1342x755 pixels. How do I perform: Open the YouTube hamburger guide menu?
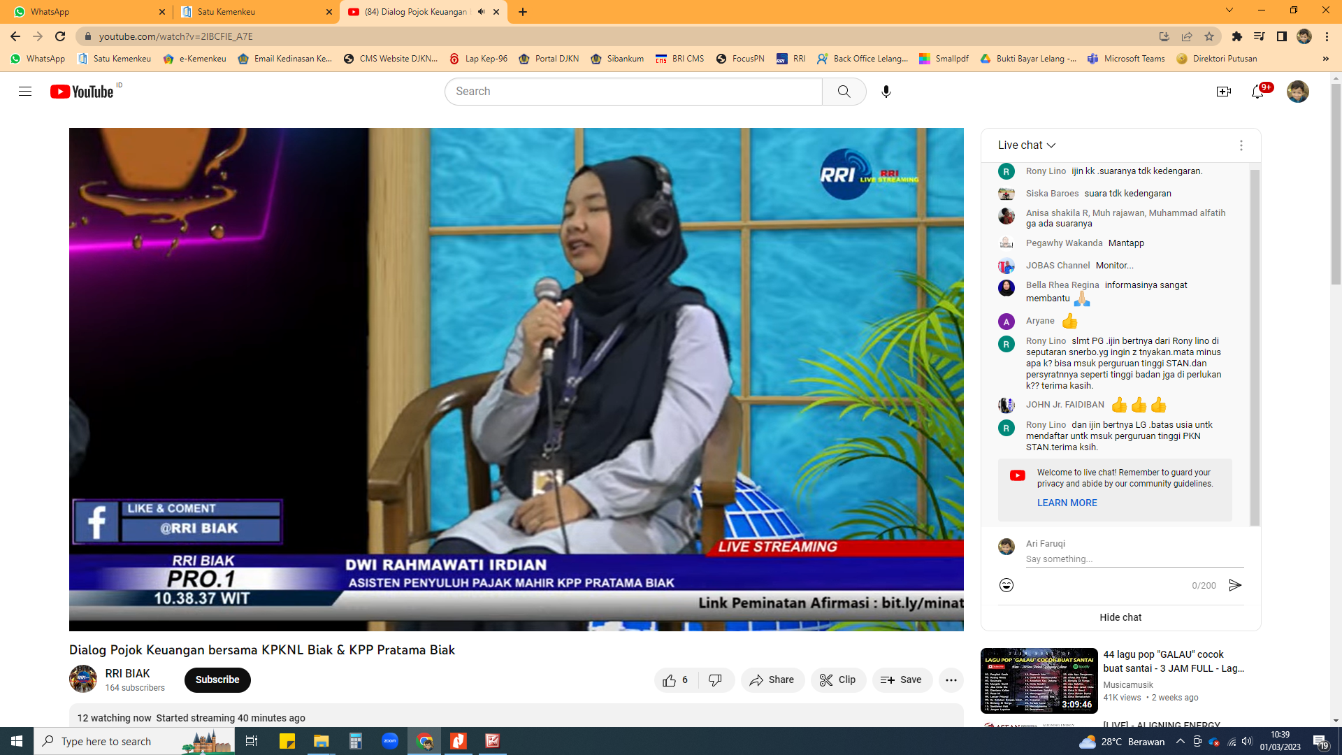coord(25,92)
